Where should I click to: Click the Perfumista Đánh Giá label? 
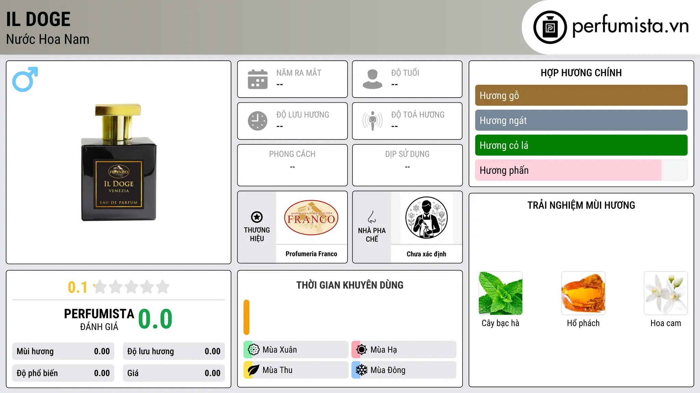point(99,319)
